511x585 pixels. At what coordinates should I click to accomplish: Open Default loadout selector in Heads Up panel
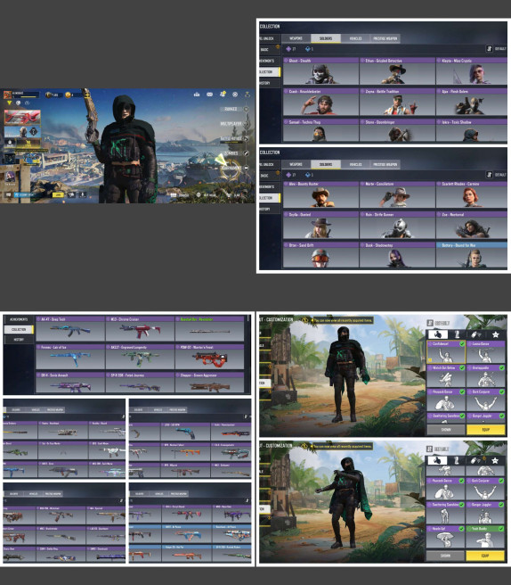click(438, 449)
